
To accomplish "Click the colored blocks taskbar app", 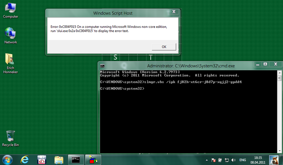I will (93, 160).
